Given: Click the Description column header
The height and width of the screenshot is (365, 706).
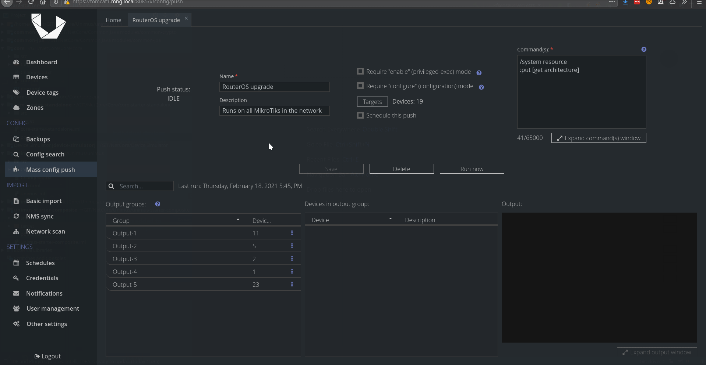Looking at the screenshot, I should pyautogui.click(x=448, y=220).
